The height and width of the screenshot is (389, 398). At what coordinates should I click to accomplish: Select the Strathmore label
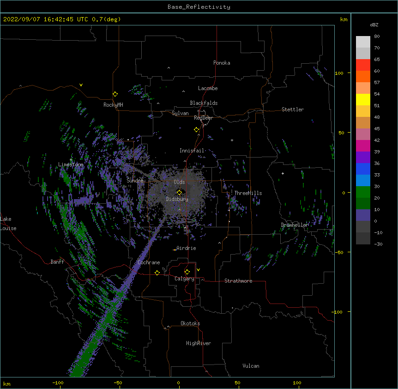pos(238,281)
